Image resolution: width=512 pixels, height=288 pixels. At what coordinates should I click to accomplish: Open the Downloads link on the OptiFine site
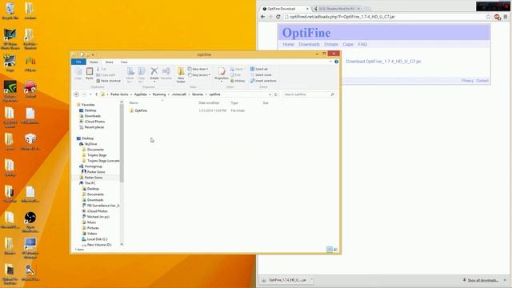pyautogui.click(x=310, y=45)
